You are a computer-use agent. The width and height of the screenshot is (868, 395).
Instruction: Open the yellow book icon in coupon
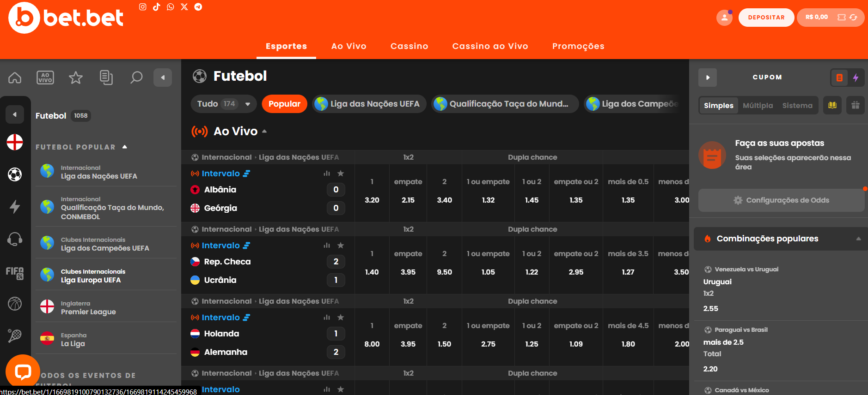coord(832,105)
